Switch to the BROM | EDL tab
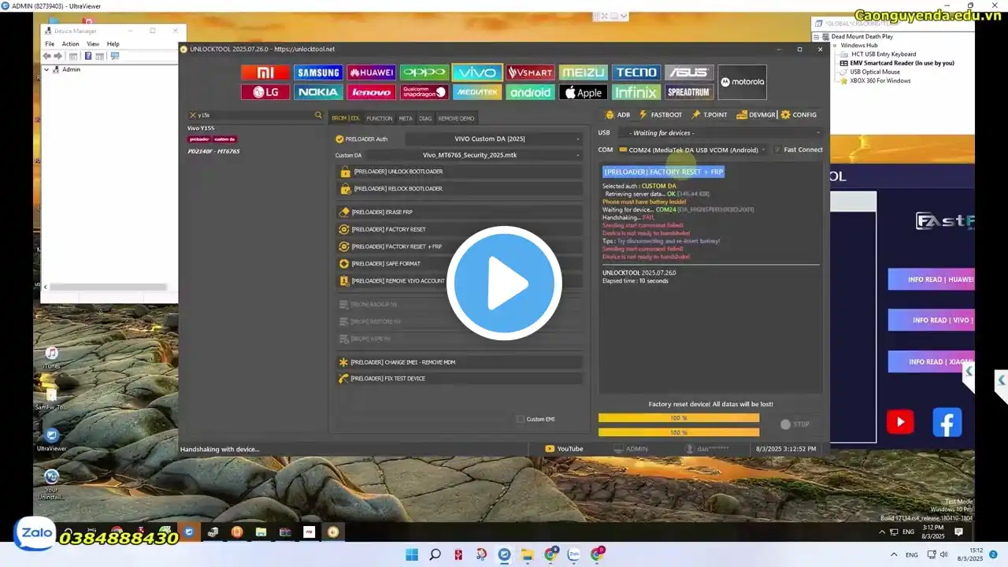 click(346, 118)
